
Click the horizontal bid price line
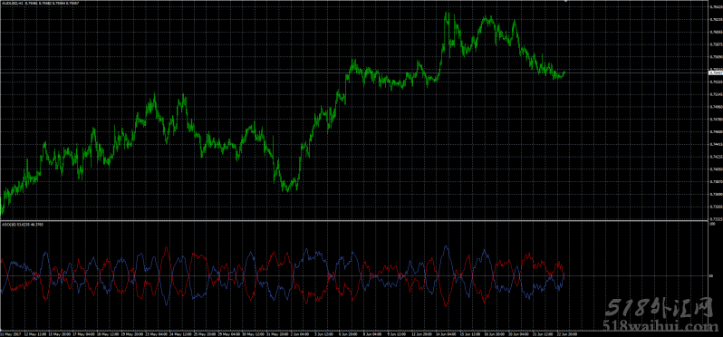point(354,72)
